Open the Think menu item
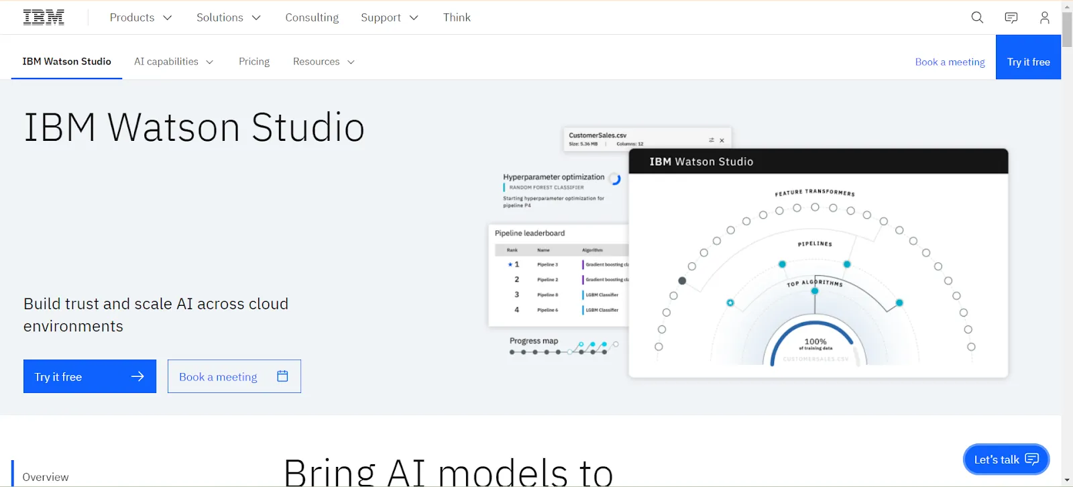This screenshot has width=1073, height=487. pos(457,17)
